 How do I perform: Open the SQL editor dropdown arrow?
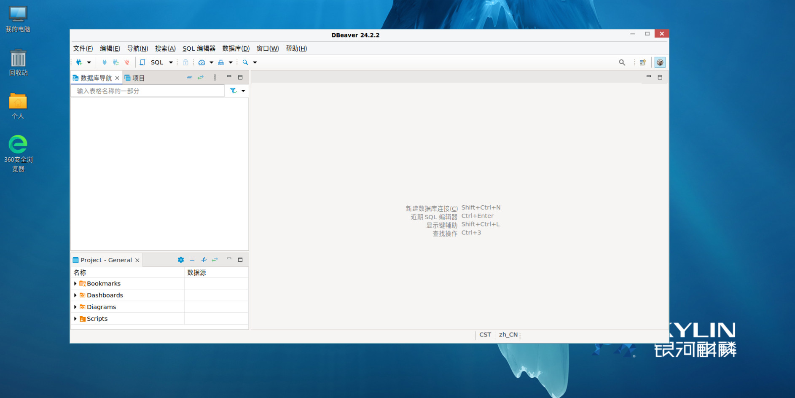pos(171,62)
